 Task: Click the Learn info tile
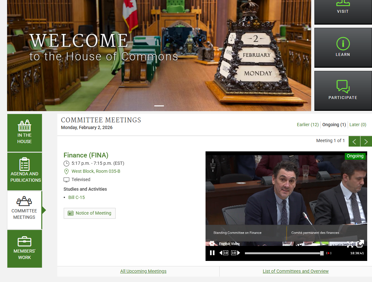(343, 47)
